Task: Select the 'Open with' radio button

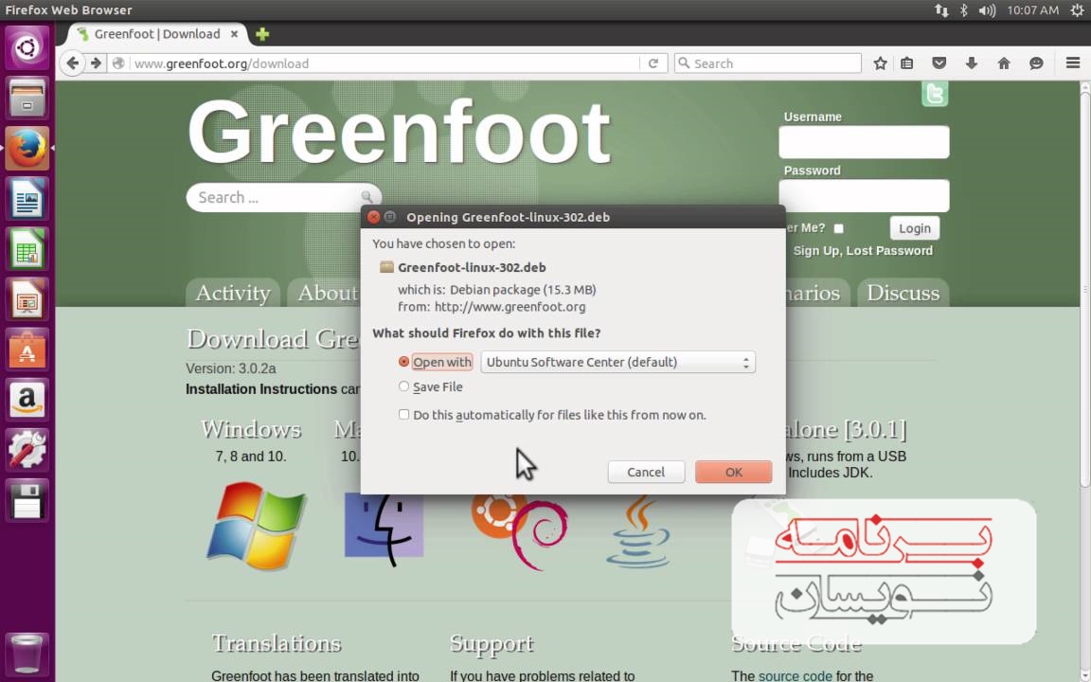Action: [x=404, y=362]
